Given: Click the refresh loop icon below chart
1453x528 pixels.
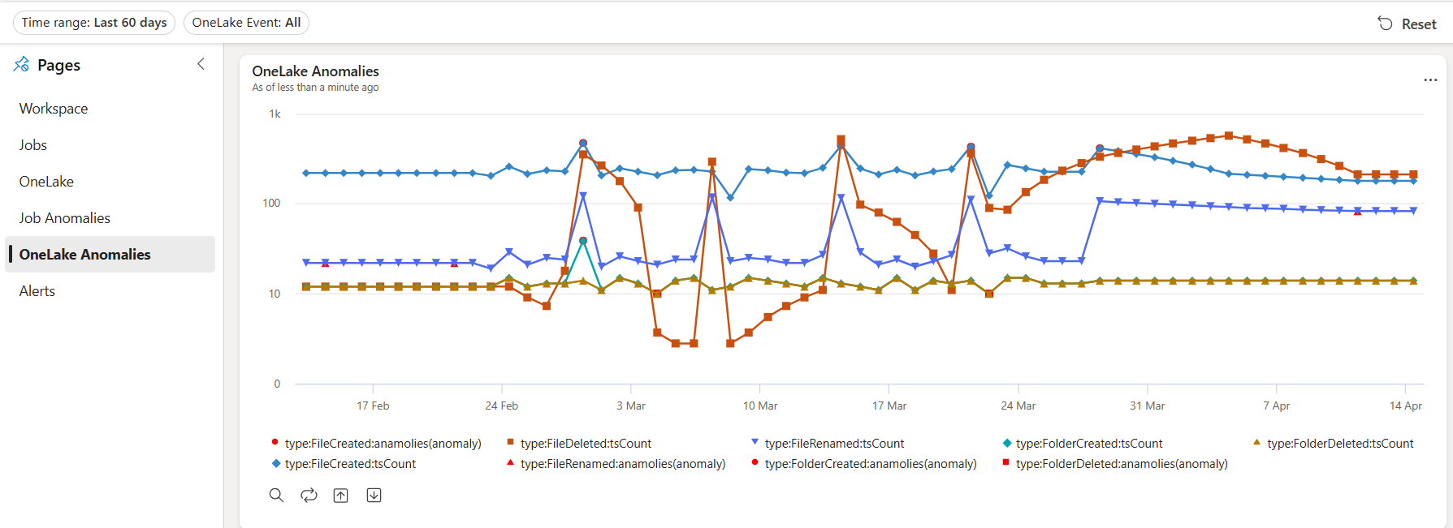Looking at the screenshot, I should pos(309,496).
